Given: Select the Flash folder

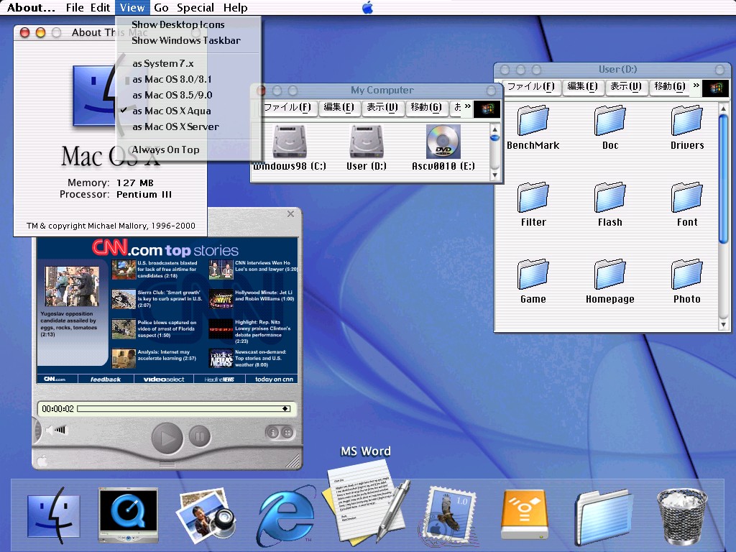Looking at the screenshot, I should point(609,198).
